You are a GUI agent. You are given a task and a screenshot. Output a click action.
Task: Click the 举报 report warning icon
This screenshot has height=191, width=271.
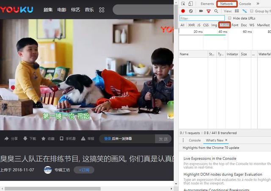pyautogui.click(x=83, y=139)
